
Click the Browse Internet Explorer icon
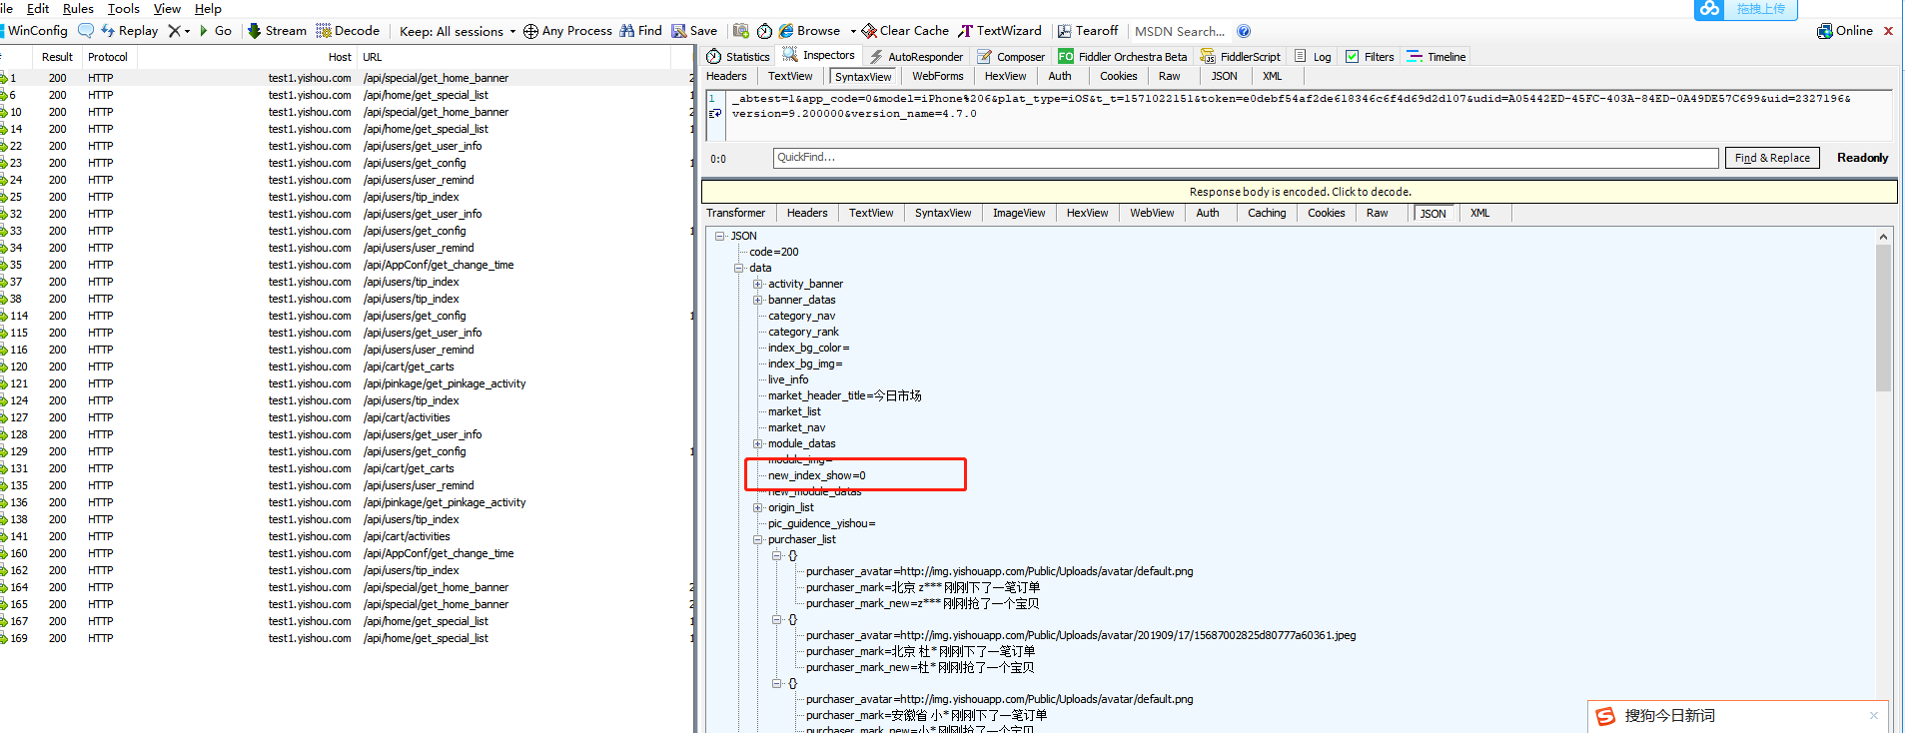[786, 31]
